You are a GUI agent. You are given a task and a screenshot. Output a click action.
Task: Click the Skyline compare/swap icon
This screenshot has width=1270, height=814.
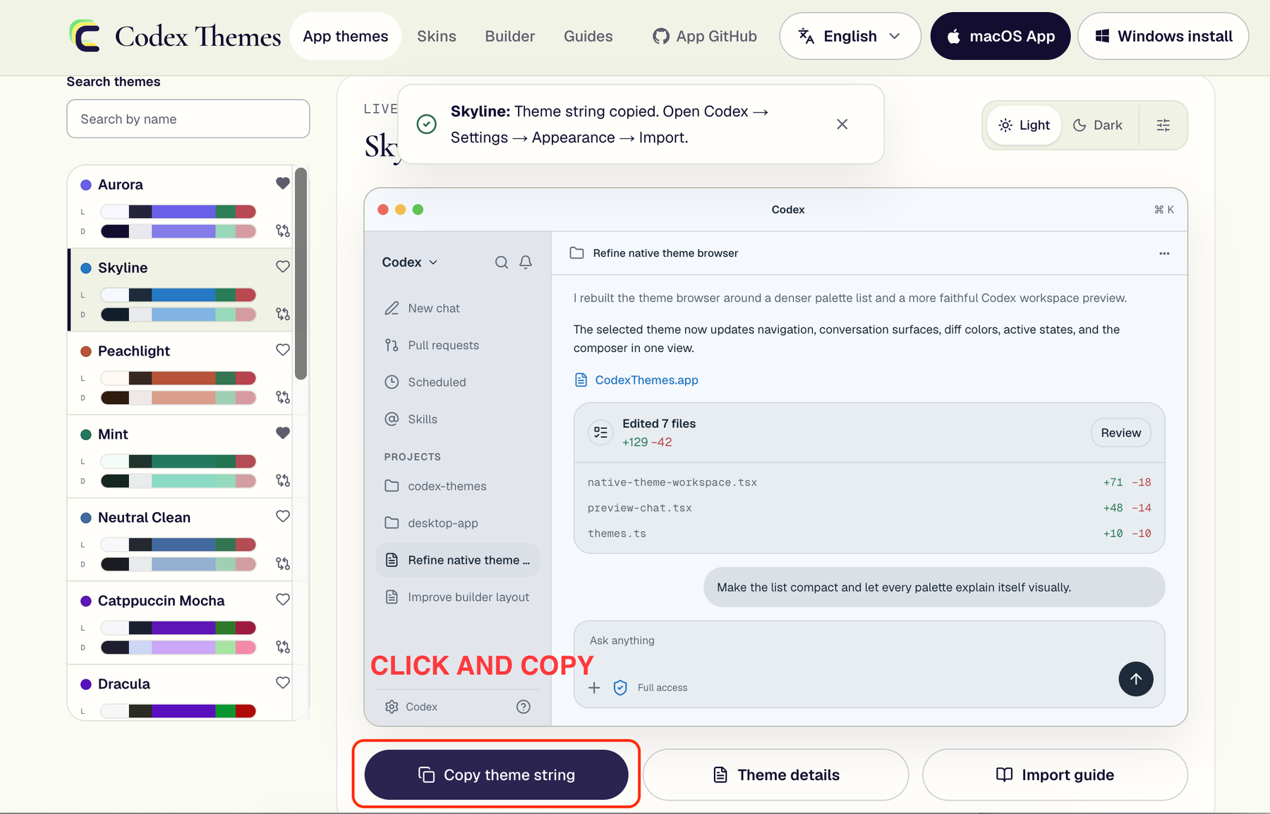coord(283,314)
